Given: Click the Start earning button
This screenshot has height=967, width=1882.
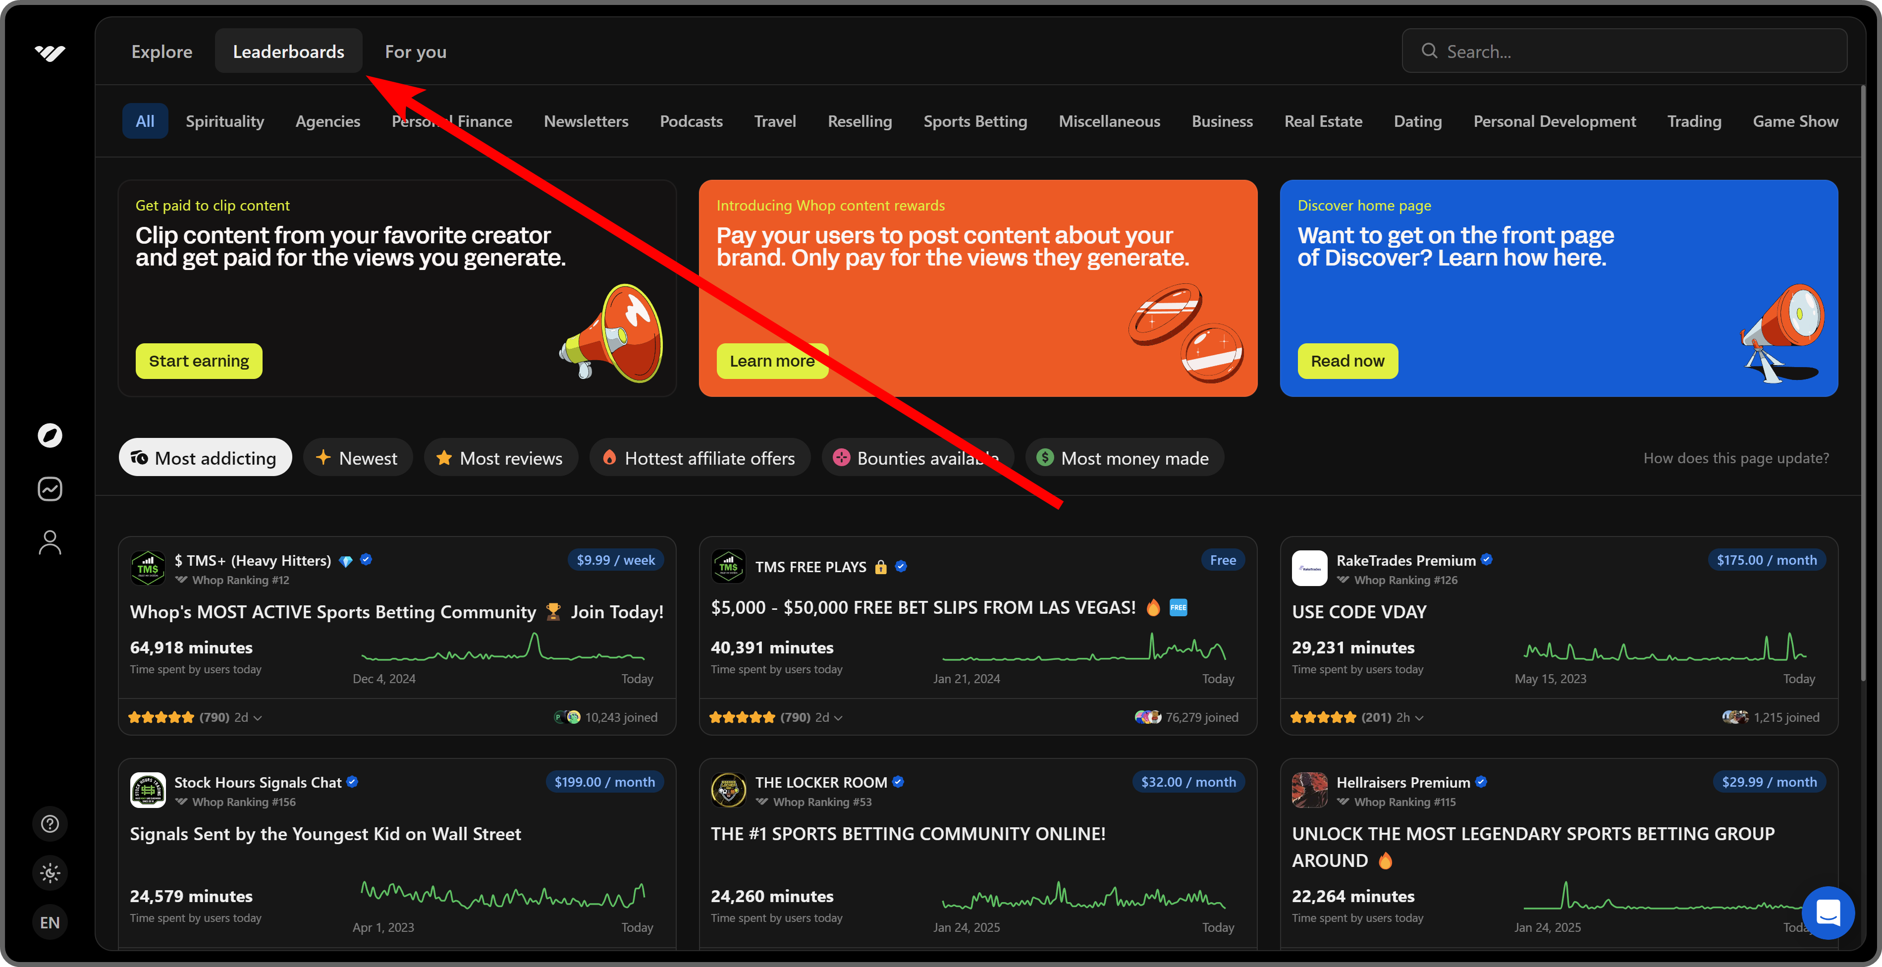Looking at the screenshot, I should pos(198,360).
